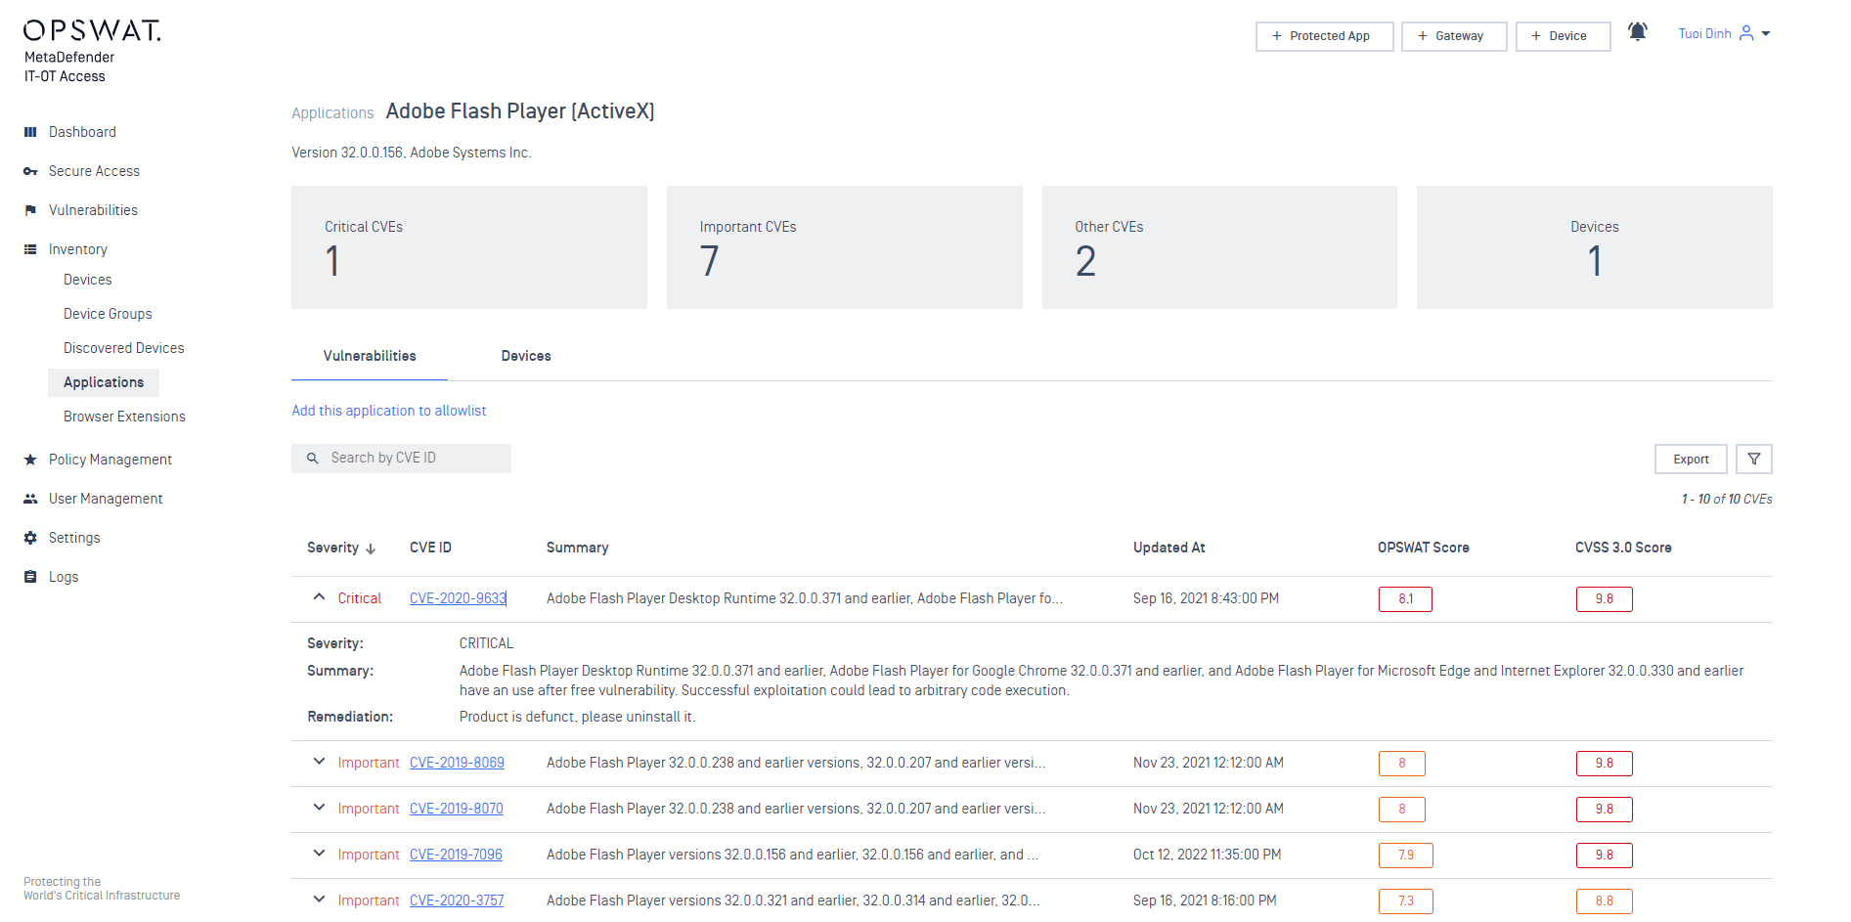Open Device Groups in sidebar
1851x922 pixels.
pos(108,314)
